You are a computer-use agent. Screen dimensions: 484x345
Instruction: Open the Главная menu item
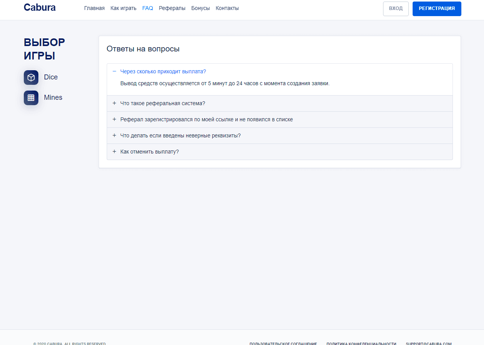[94, 8]
